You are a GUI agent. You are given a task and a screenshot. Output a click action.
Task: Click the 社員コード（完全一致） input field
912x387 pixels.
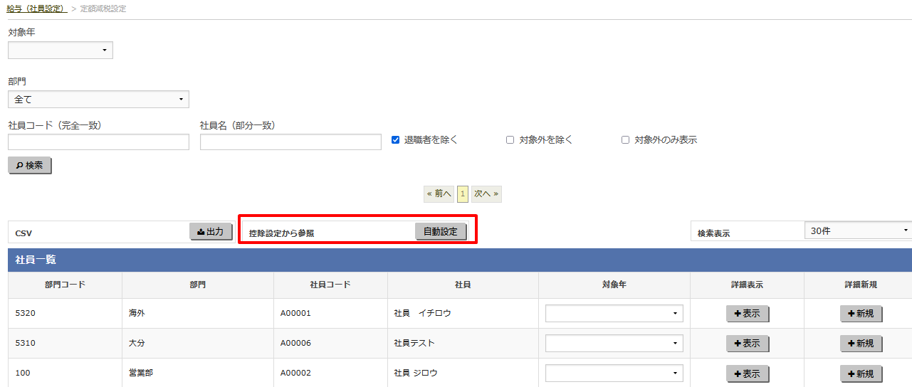98,142
